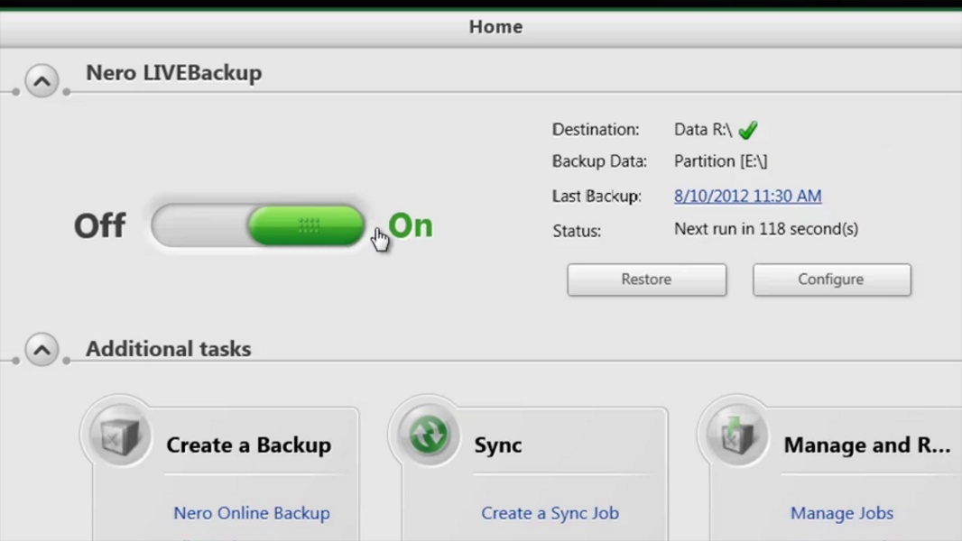Click the Home title tab
The height and width of the screenshot is (541, 962).
click(x=495, y=27)
